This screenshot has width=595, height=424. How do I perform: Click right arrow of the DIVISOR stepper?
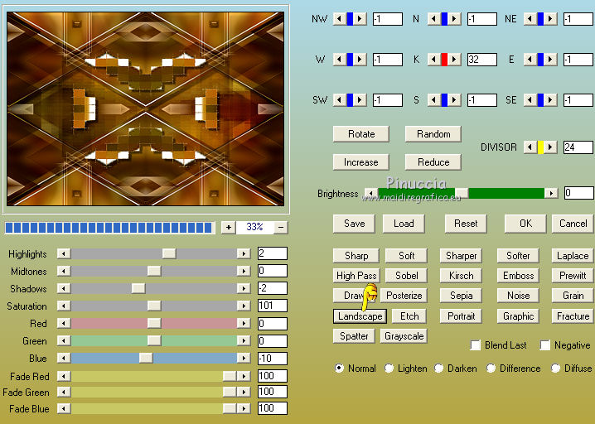point(552,147)
